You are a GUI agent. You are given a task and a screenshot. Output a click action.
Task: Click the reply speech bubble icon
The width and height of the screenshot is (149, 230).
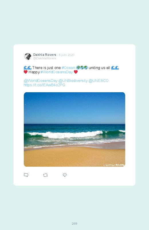point(26,175)
